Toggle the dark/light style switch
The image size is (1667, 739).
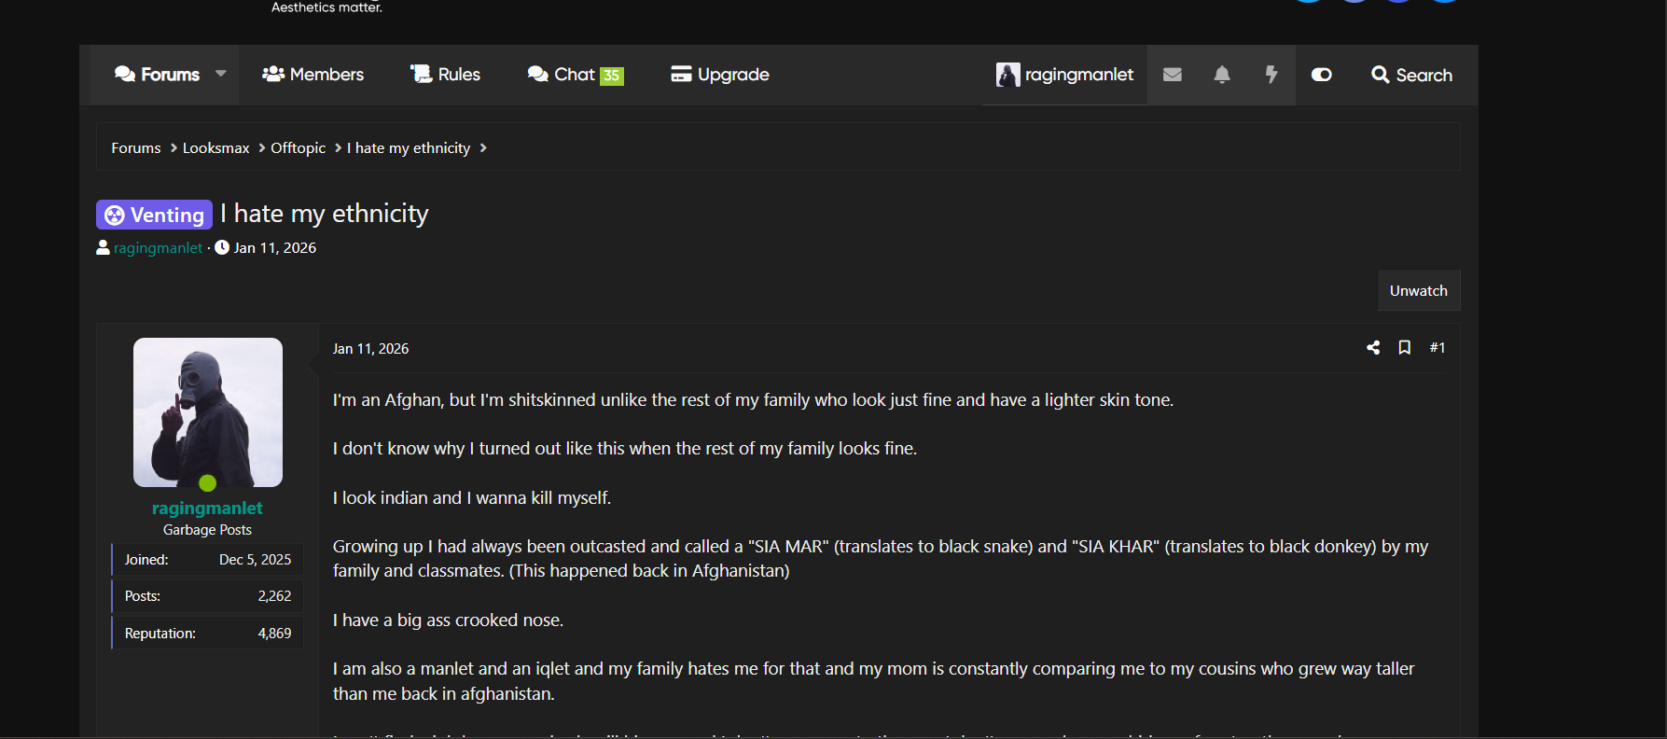pyautogui.click(x=1322, y=75)
